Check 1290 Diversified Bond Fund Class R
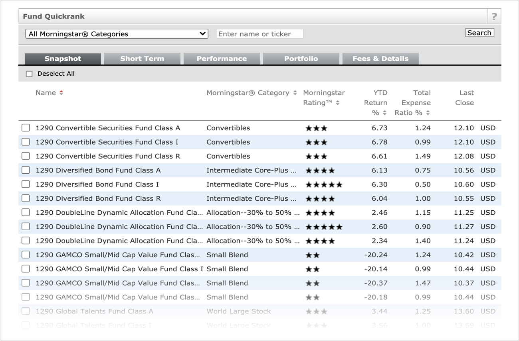 coord(26,198)
